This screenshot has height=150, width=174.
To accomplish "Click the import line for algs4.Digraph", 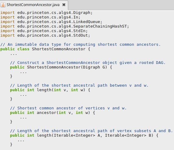I will tap(46, 13).
